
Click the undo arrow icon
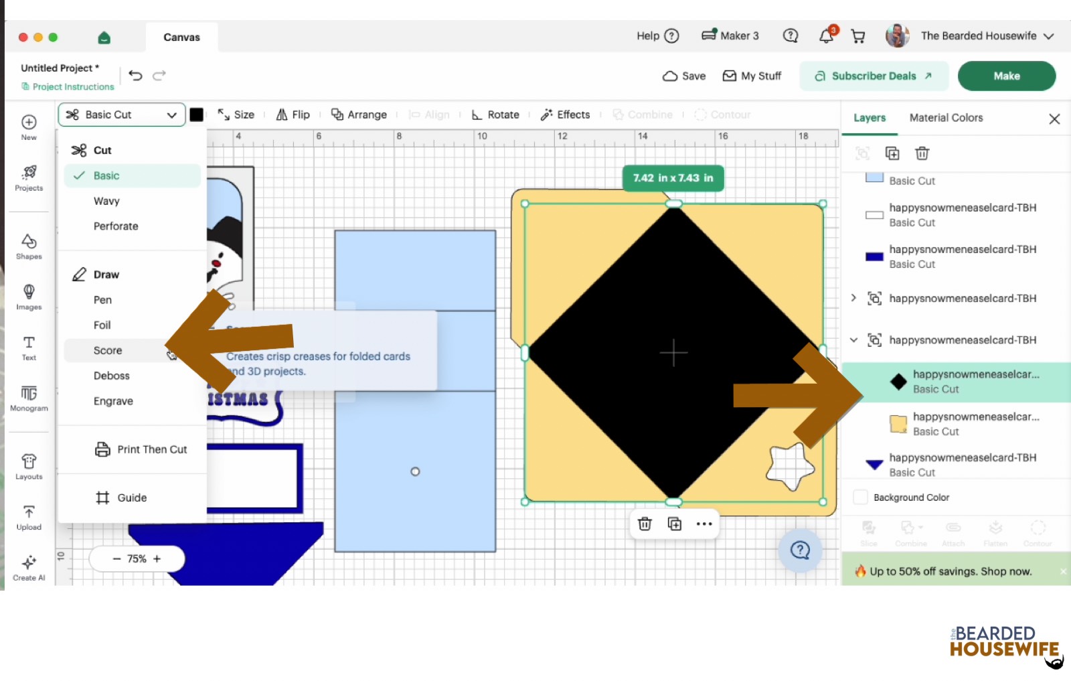pos(136,76)
